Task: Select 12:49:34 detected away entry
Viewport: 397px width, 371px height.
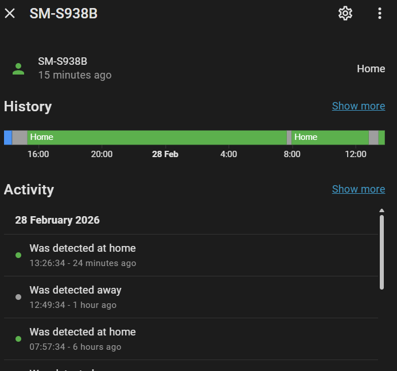Action: point(75,297)
